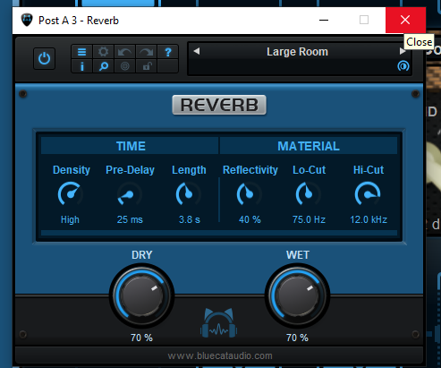Open the www.bluecataudio.com link
The height and width of the screenshot is (368, 441).
(x=220, y=355)
